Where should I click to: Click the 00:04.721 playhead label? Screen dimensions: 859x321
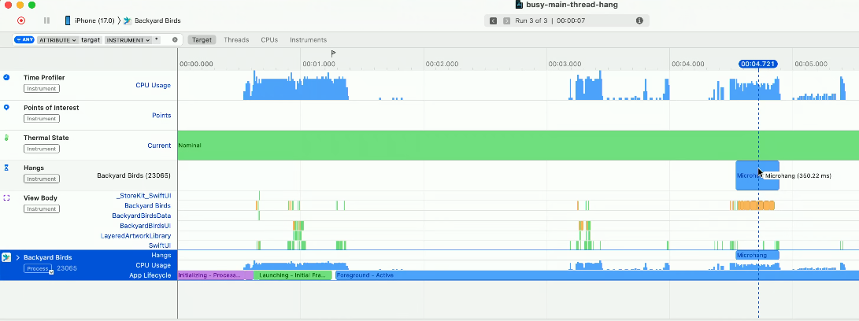tap(758, 64)
